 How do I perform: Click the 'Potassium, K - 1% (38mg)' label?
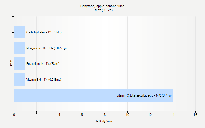[x=43, y=64]
